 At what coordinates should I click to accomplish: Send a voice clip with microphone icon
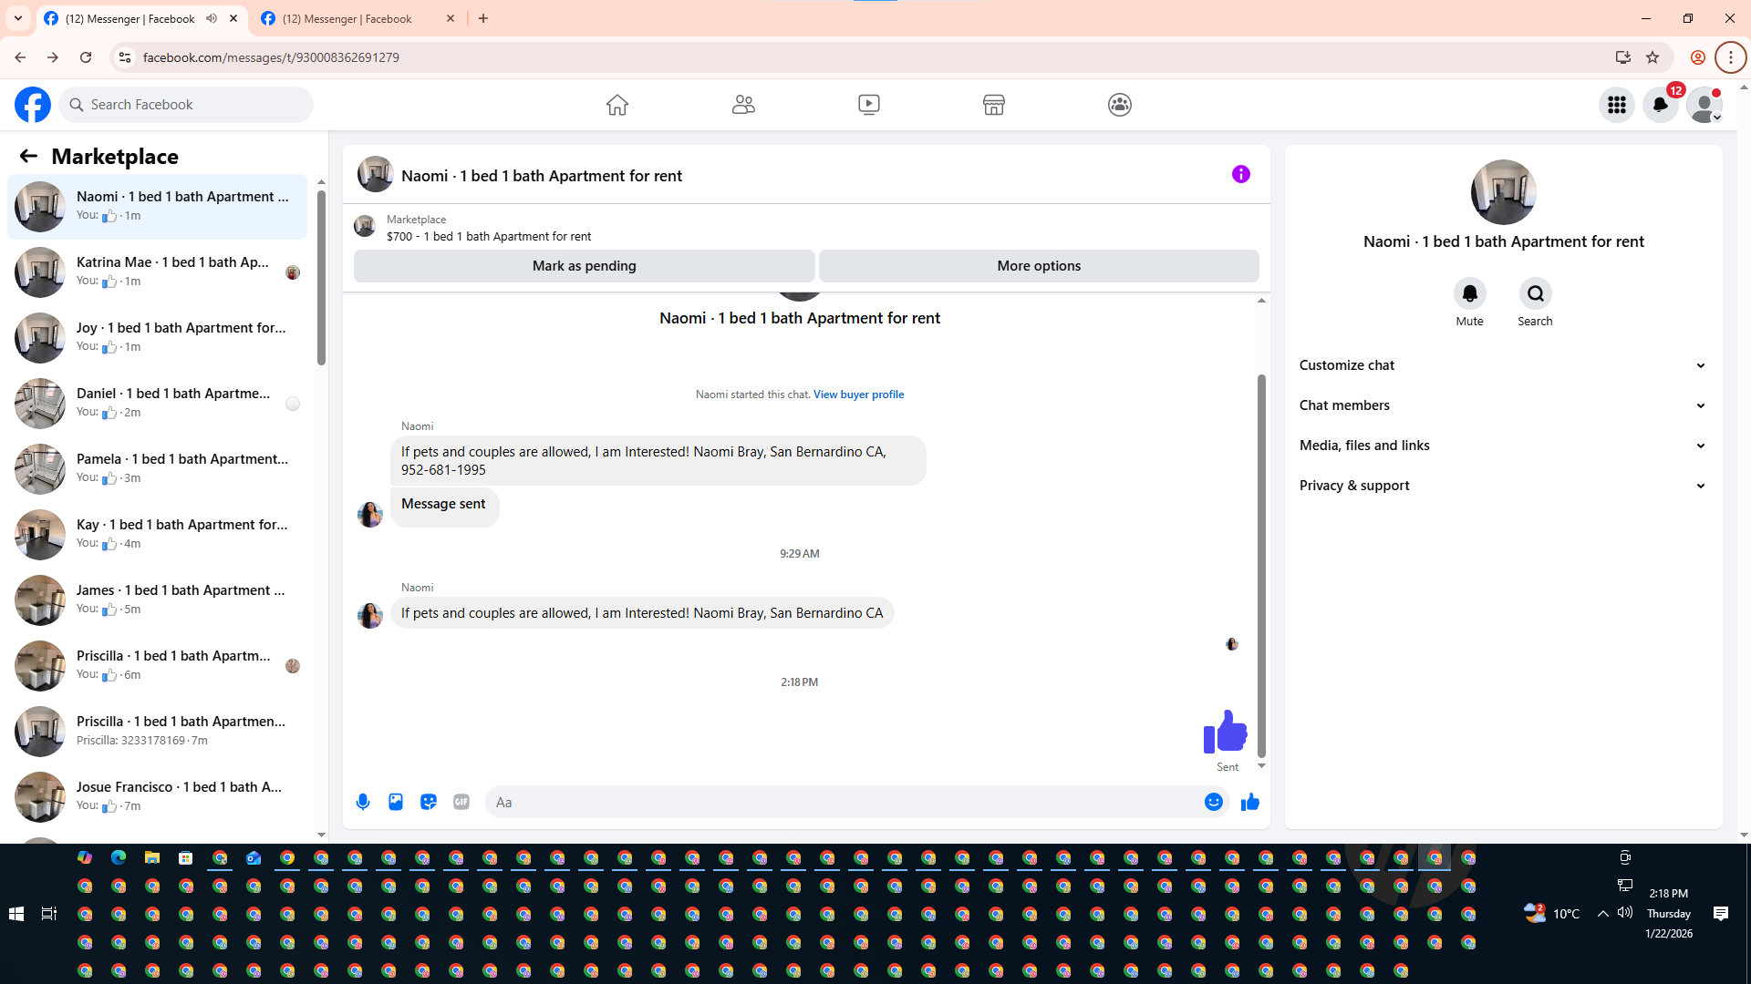363,802
